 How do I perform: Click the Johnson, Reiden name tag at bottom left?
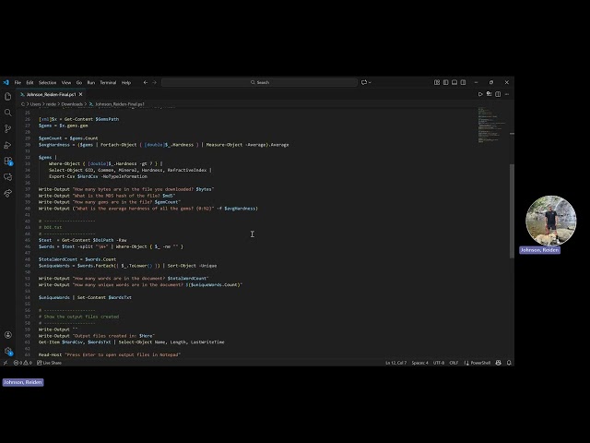pos(23,382)
